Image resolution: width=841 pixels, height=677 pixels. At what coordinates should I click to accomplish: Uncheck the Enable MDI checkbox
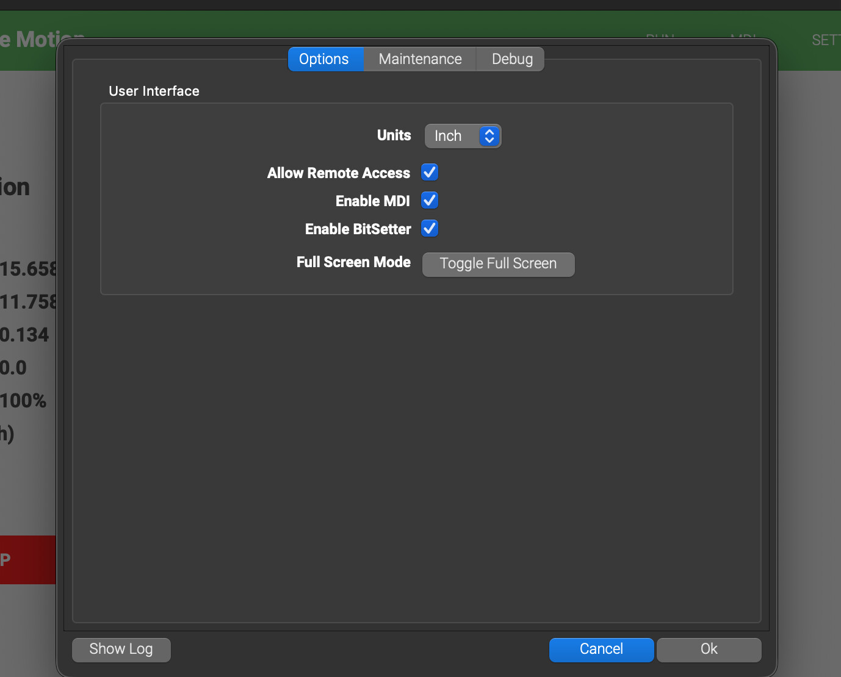430,201
